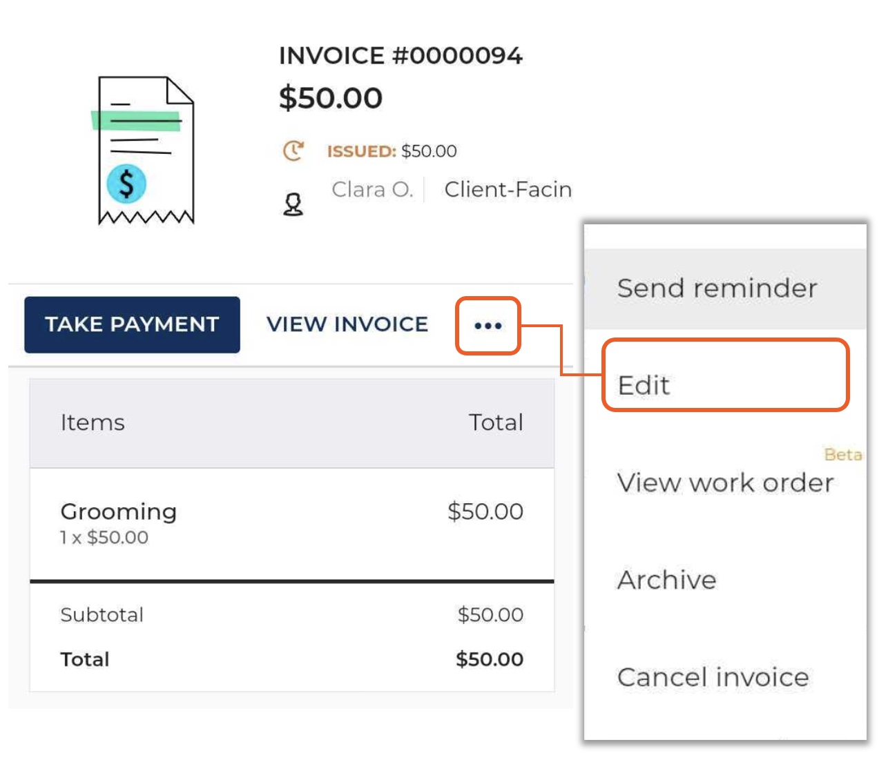This screenshot has height=762, width=888.
Task: Choose Archive from the menu
Action: coord(667,580)
